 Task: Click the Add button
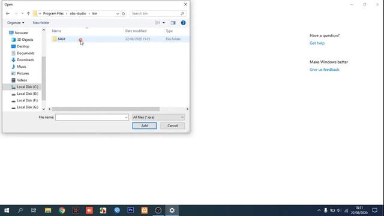(x=144, y=125)
